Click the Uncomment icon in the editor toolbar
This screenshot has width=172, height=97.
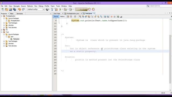pyautogui.click(x=121, y=17)
